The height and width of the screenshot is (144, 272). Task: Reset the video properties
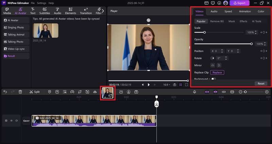coord(261,83)
